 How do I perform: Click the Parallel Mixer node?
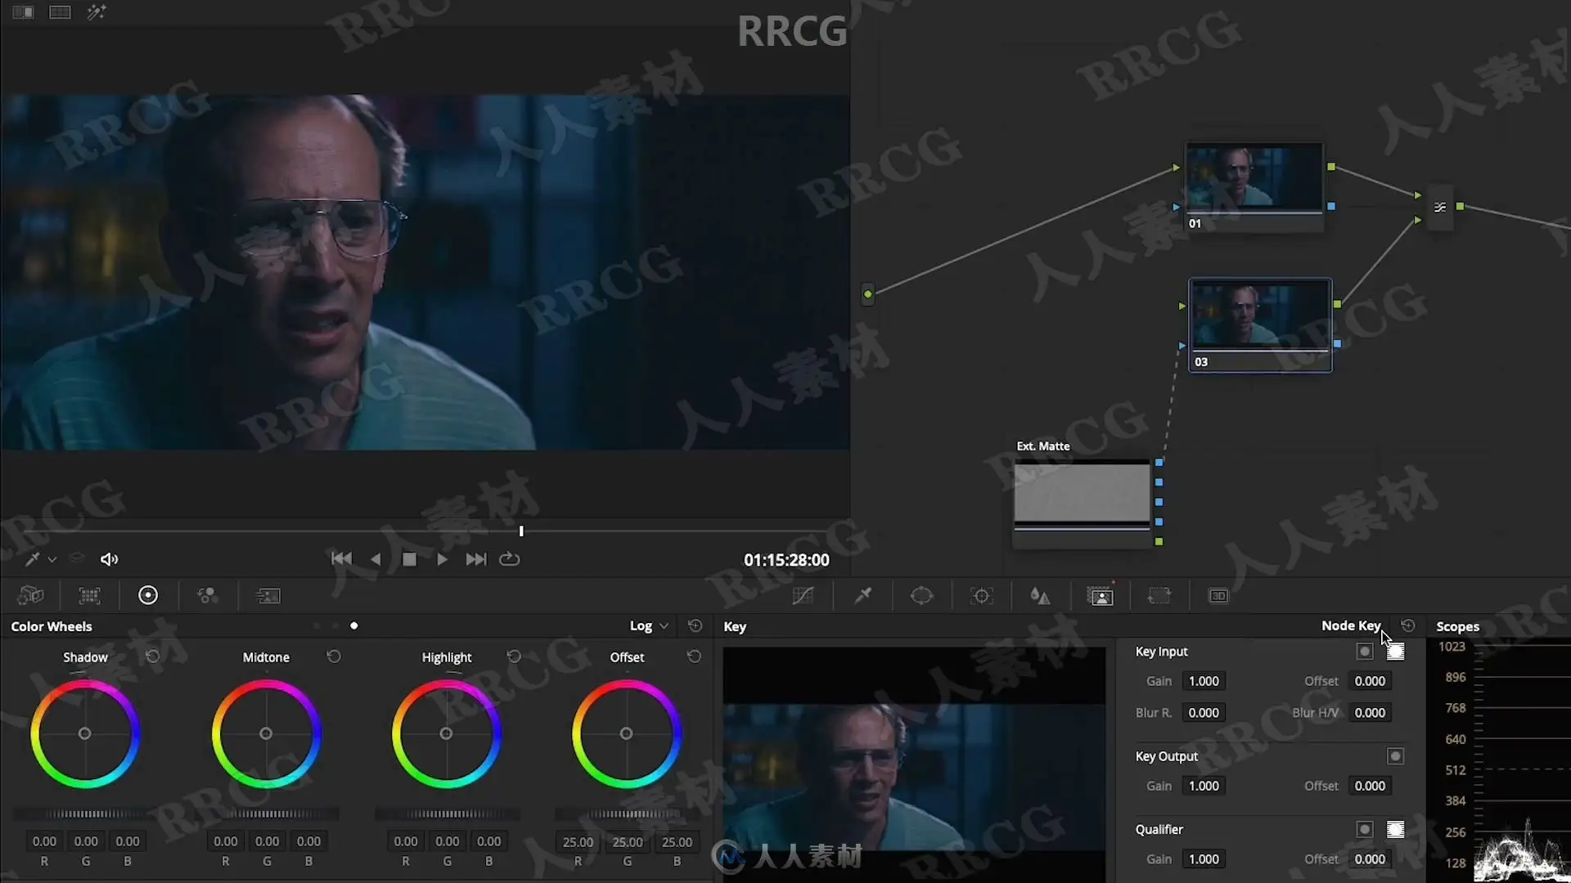point(1440,207)
